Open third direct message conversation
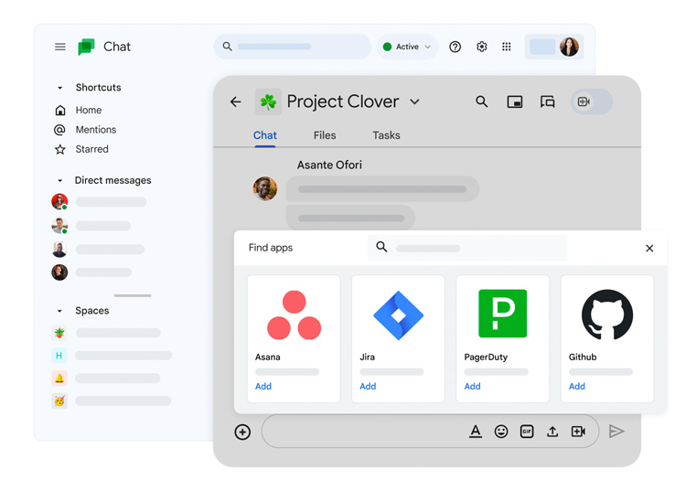 [98, 250]
